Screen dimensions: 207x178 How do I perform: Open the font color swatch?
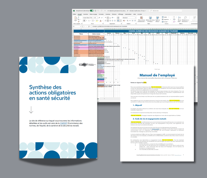point(101,21)
